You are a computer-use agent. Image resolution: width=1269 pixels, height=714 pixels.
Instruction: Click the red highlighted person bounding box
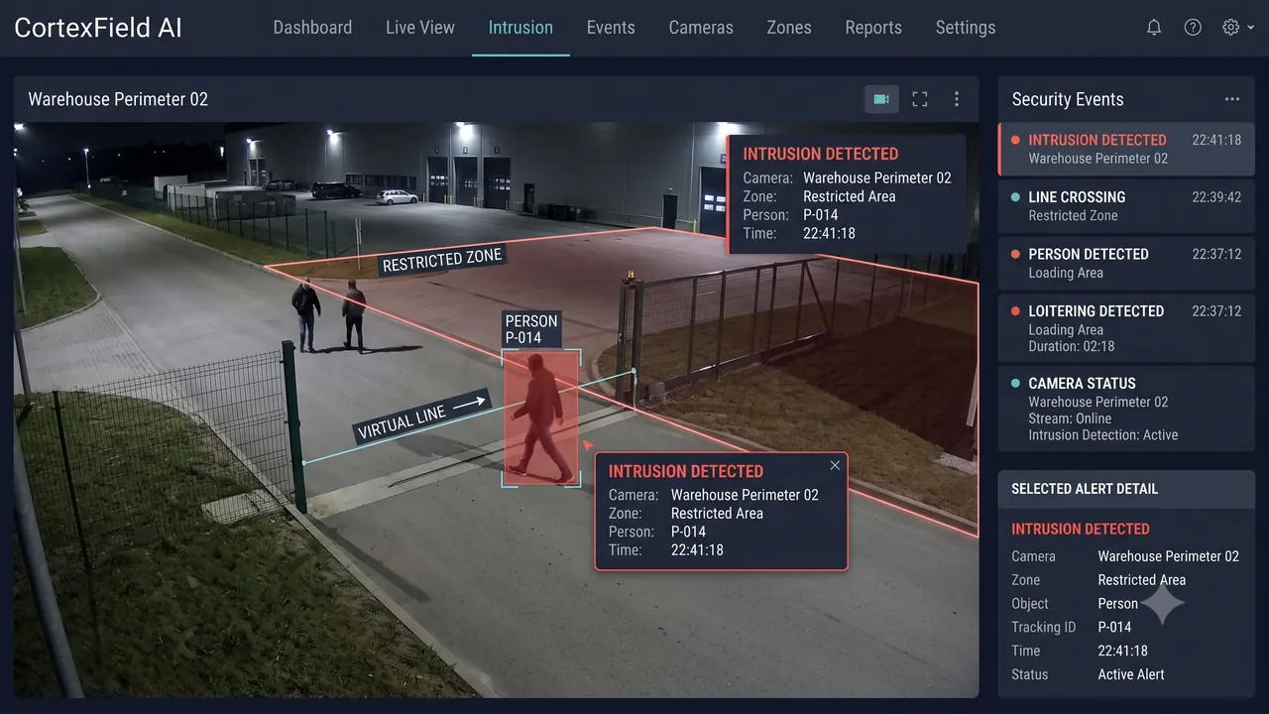(540, 416)
